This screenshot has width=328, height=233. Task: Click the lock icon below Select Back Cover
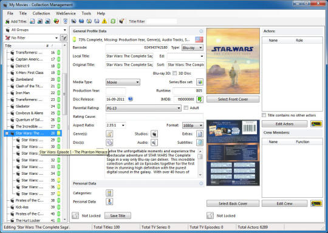pyautogui.click(x=210, y=215)
